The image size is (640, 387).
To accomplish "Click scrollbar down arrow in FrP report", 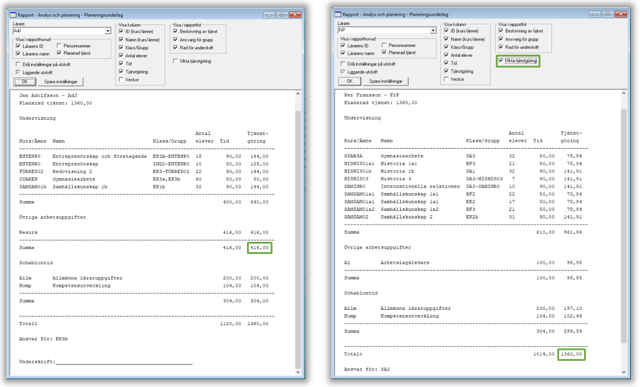I will tap(623, 372).
